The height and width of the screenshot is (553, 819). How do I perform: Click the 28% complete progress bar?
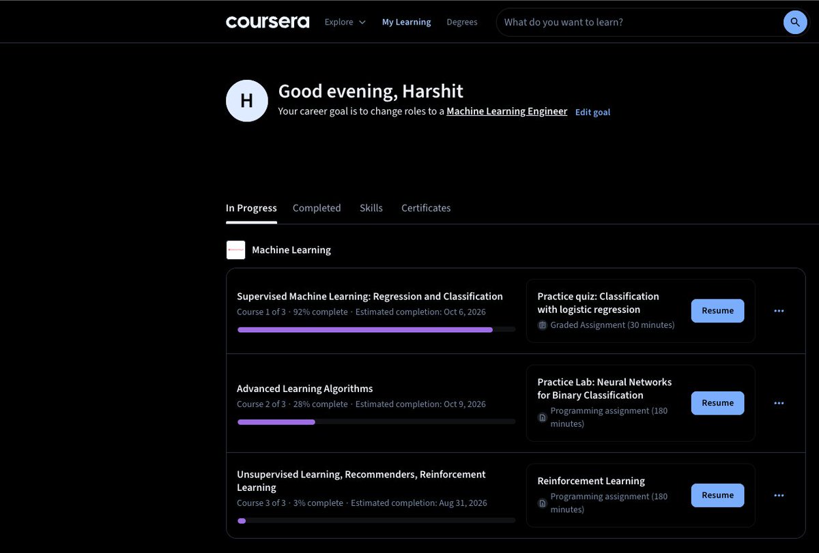point(376,422)
